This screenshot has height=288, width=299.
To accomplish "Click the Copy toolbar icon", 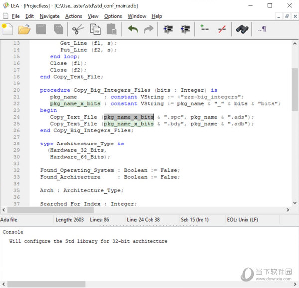I will point(95,29).
